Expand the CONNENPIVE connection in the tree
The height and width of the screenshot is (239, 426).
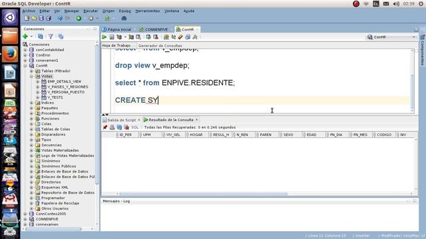(x=25, y=219)
